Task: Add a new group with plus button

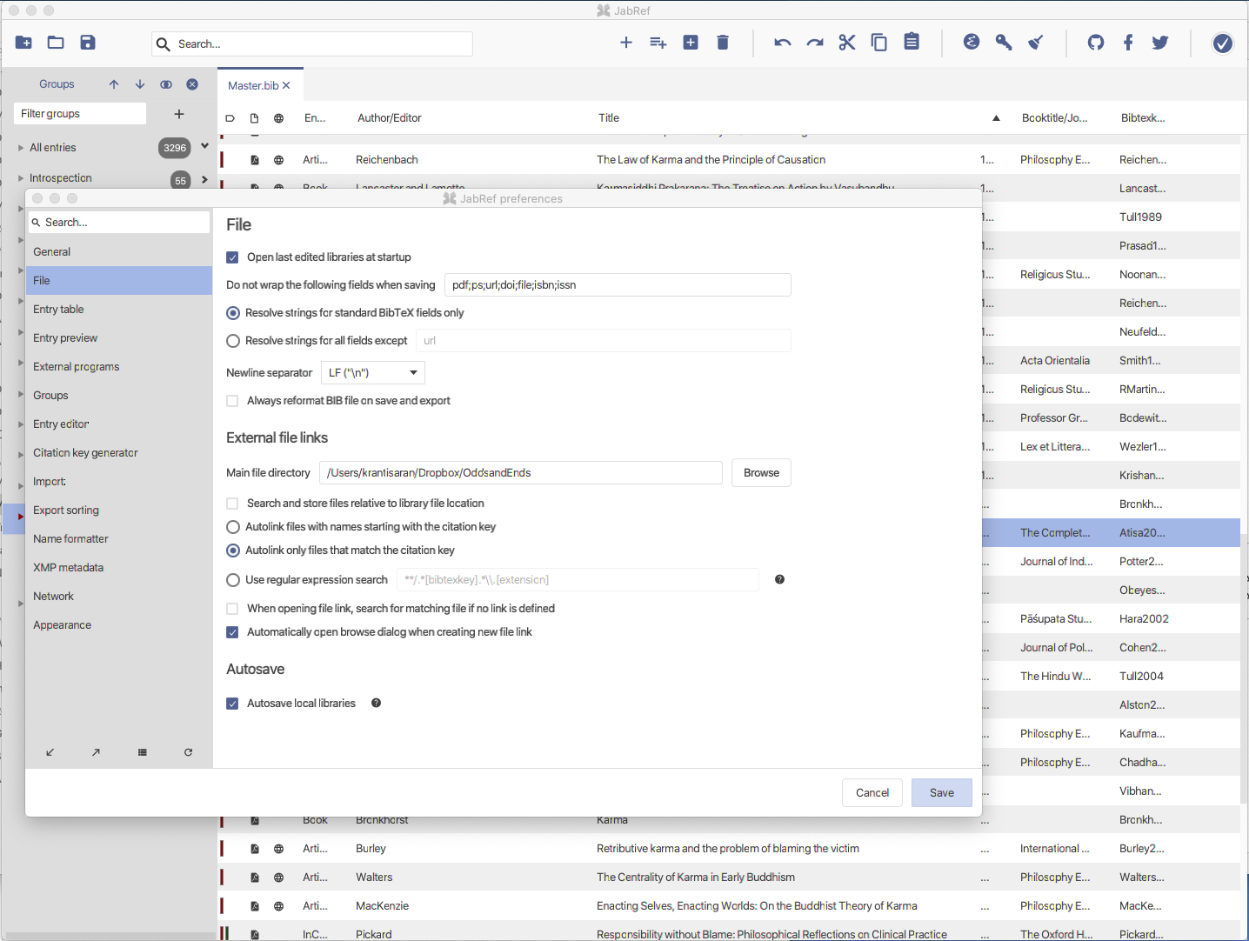Action: point(179,114)
